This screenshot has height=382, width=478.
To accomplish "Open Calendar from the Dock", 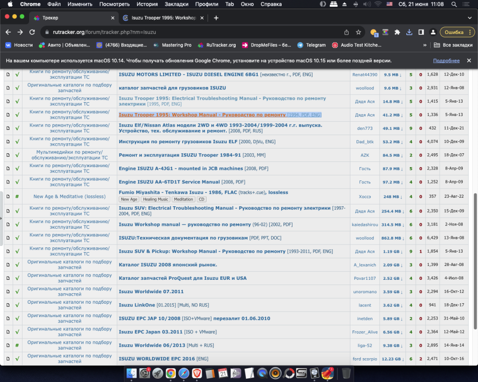I will tap(223, 373).
